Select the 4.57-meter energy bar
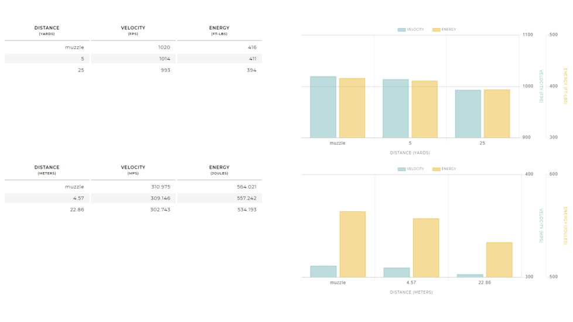 coord(425,248)
